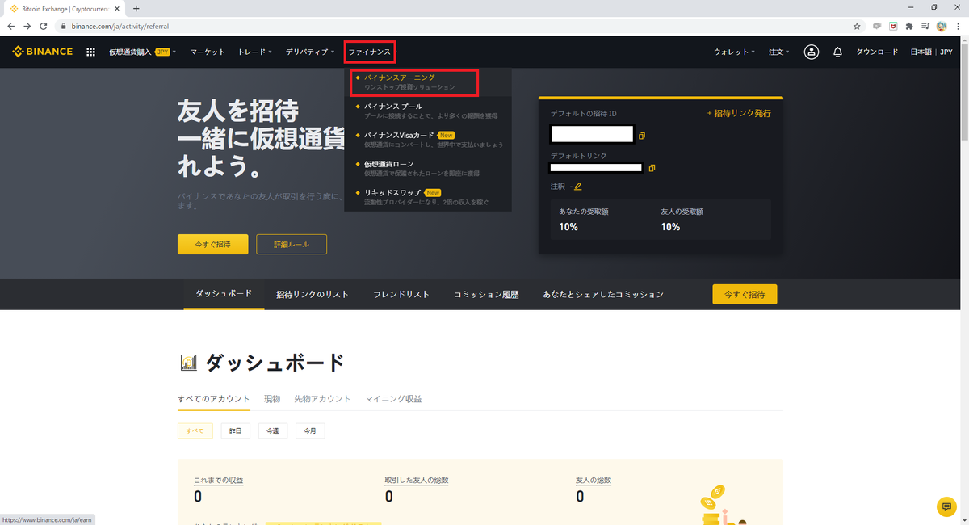
Task: Click the これまでの収益 label
Action: (218, 480)
